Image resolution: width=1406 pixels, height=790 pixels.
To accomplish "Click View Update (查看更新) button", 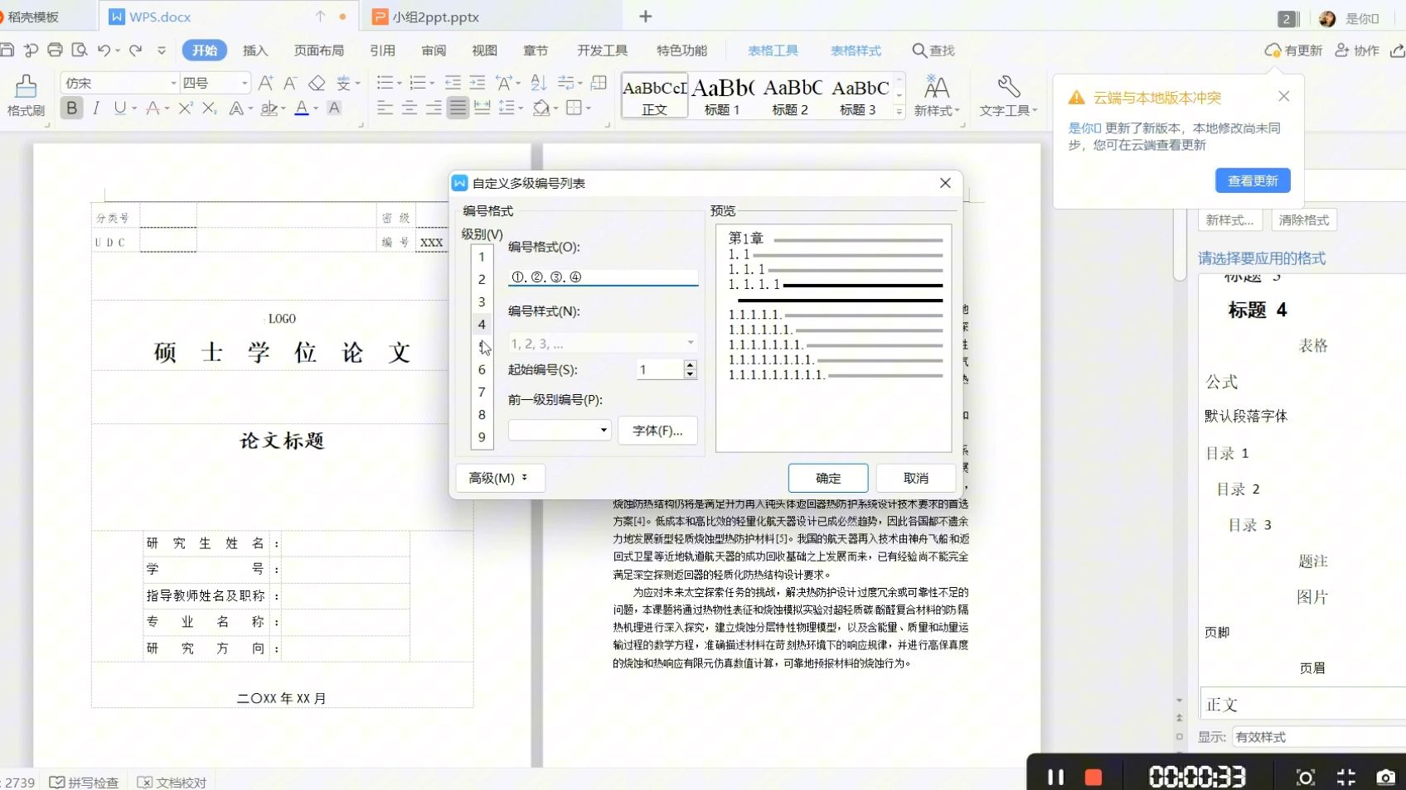I will (x=1253, y=181).
